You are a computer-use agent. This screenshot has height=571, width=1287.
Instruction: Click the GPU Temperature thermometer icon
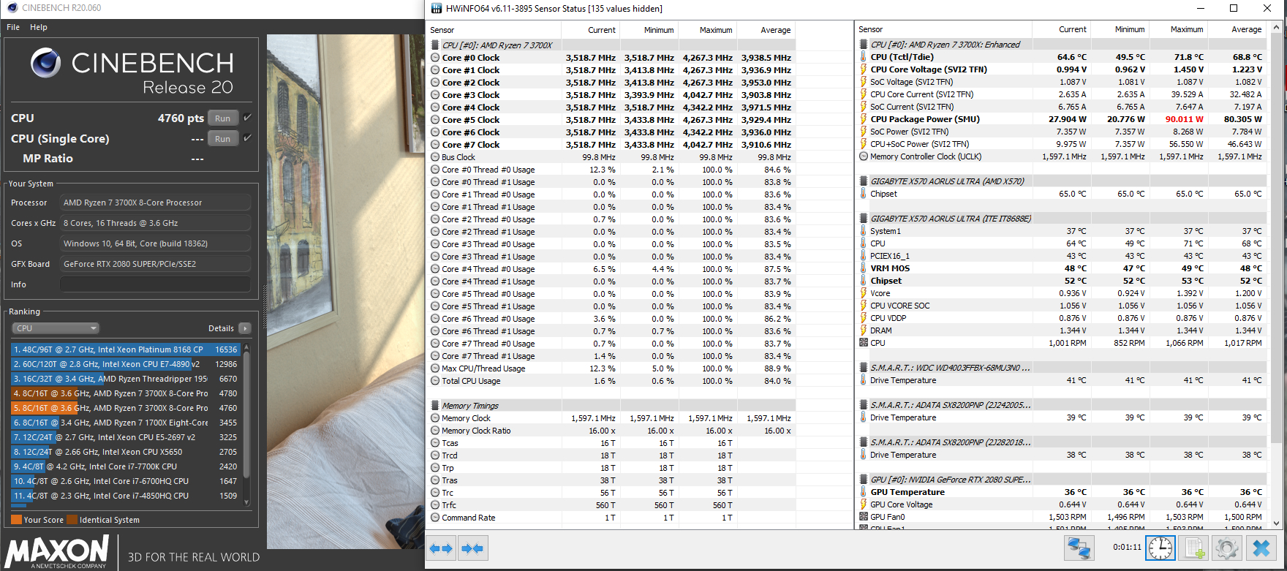(x=864, y=492)
